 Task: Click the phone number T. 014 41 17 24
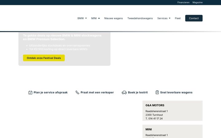(x=154, y=119)
